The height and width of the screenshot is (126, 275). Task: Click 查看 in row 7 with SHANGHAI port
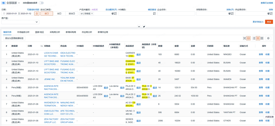[261, 104]
